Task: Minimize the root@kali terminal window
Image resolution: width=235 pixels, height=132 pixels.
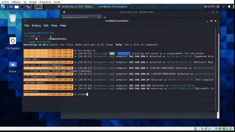Action: tap(207, 21)
